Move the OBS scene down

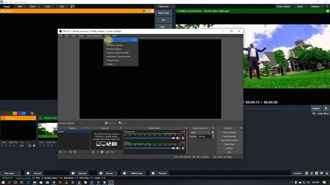75,152
